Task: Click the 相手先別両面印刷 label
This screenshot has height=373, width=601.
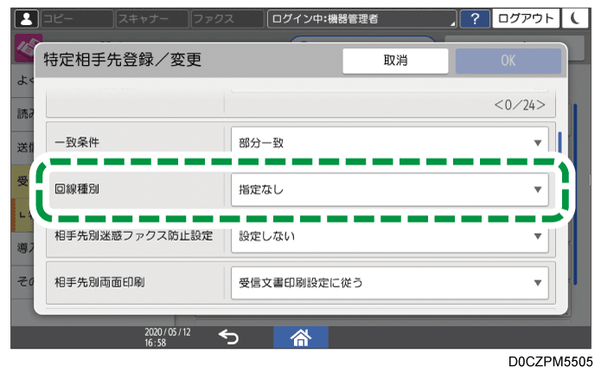Action: point(99,282)
